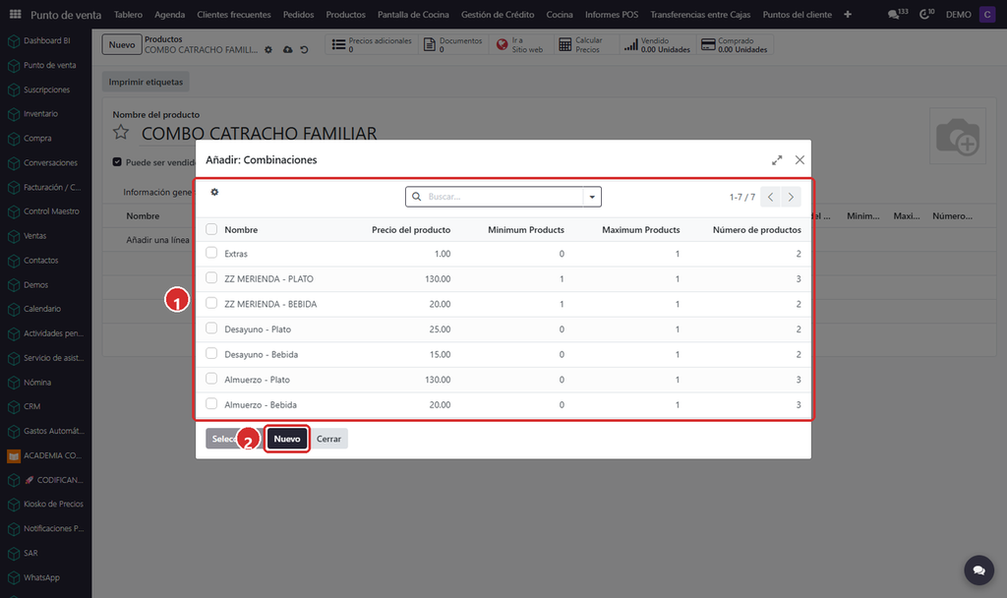Check the ZZ MERIENDA - BEBIDA checkbox

click(x=211, y=303)
